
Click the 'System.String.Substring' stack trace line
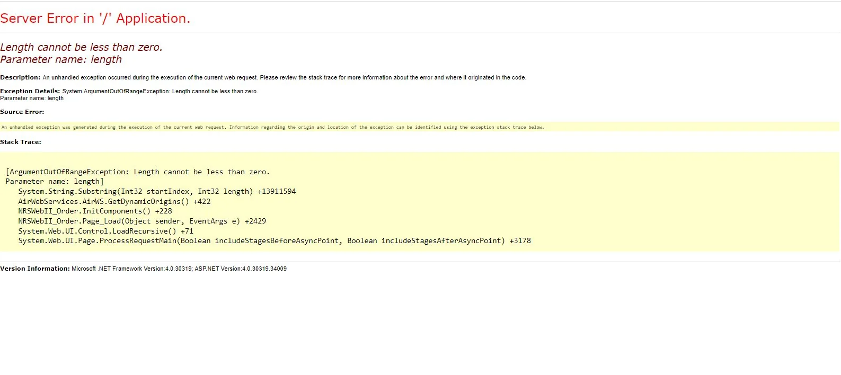157,191
